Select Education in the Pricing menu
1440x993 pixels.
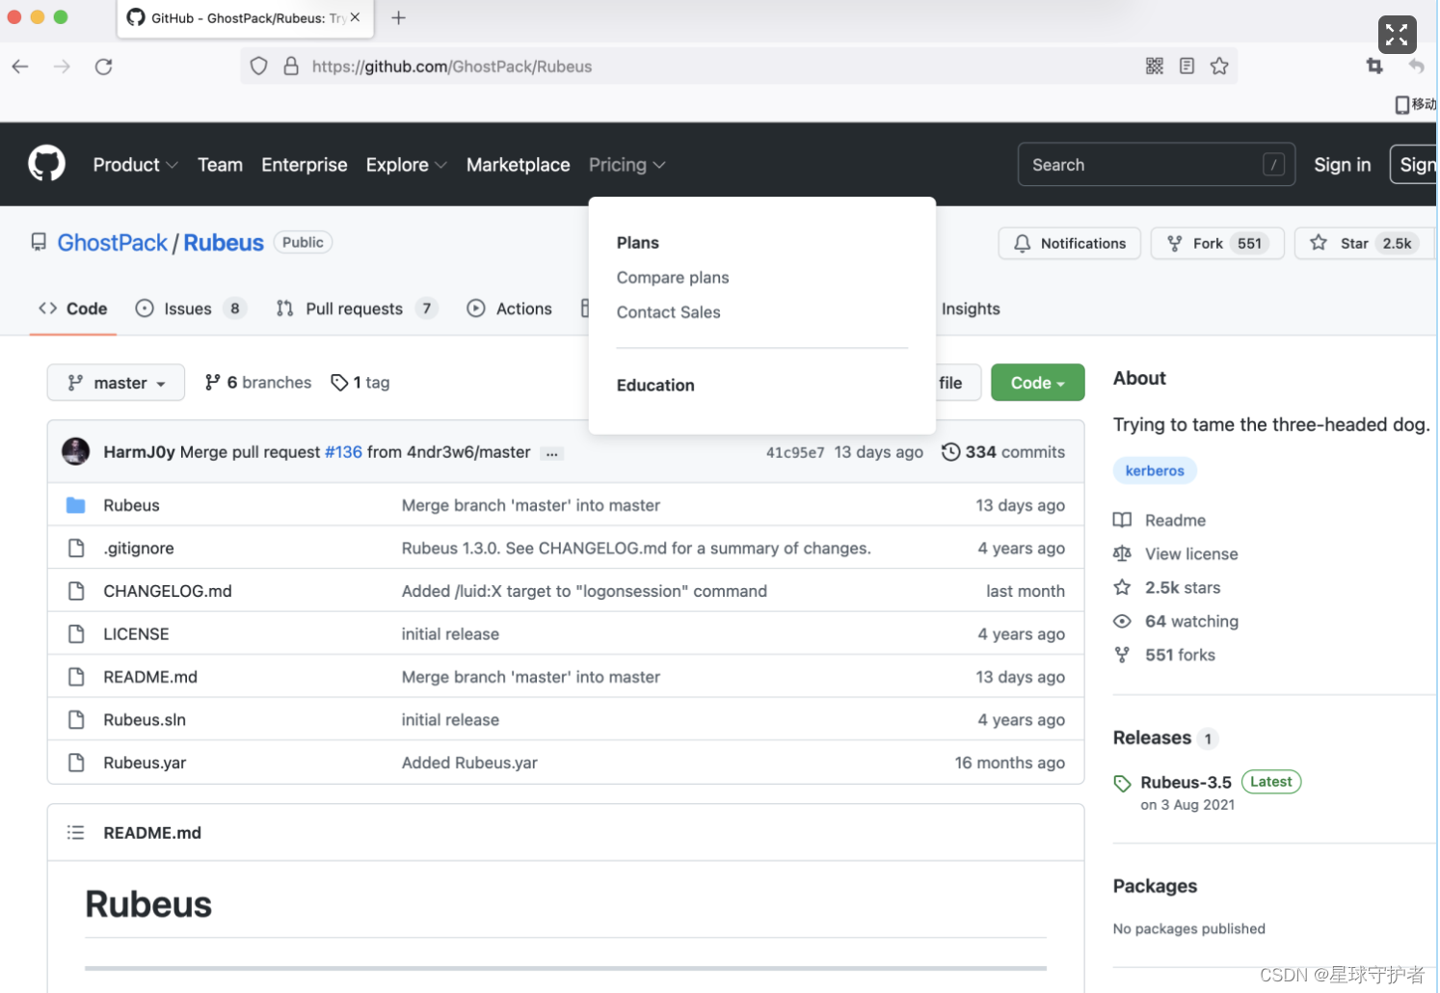[655, 386]
